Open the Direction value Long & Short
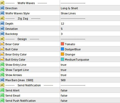The width and height of the screenshot is (120, 103). pos(69,8)
